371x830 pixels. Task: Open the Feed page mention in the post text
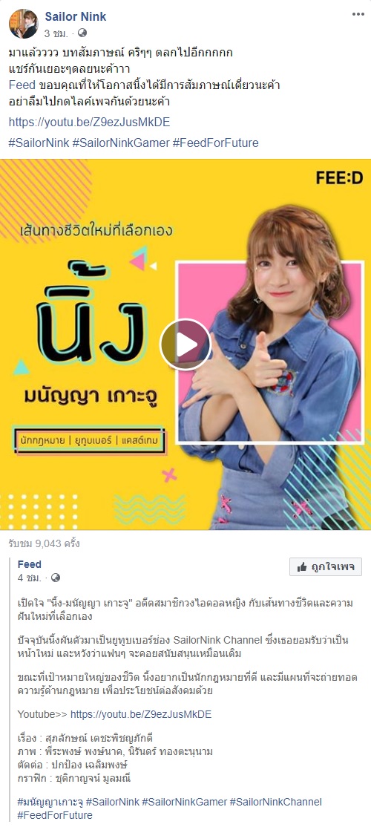tap(22, 84)
